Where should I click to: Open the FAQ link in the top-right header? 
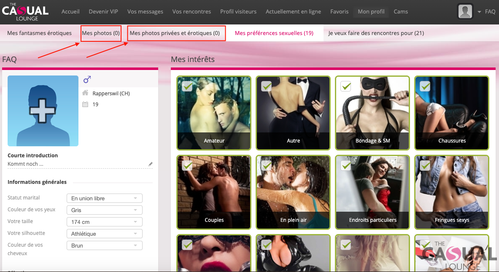coord(490,11)
